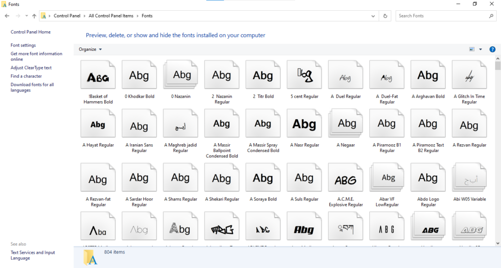Select the A Glitch In Time Regular font
This screenshot has width=501, height=268.
pyautogui.click(x=469, y=75)
